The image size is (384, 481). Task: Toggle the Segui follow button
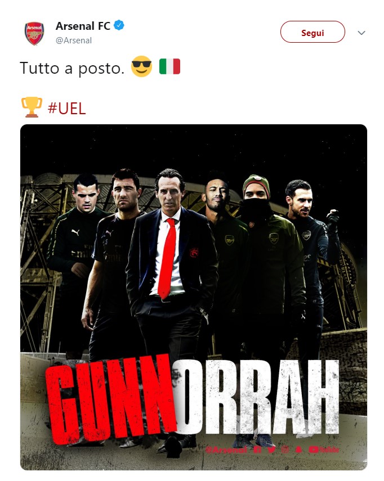(x=312, y=32)
